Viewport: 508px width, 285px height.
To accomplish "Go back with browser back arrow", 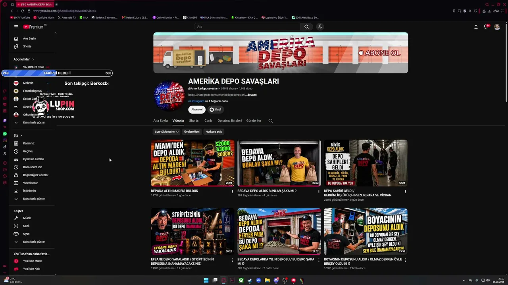I will coord(12,11).
